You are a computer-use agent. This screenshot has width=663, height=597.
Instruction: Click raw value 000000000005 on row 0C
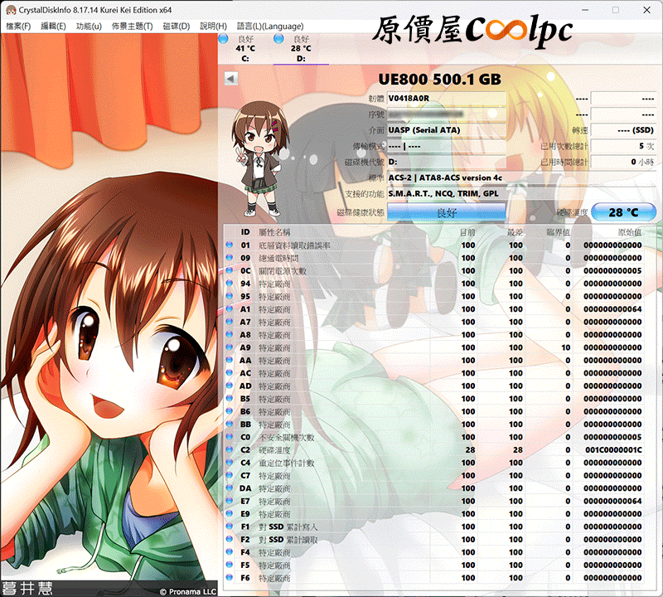pos(612,271)
